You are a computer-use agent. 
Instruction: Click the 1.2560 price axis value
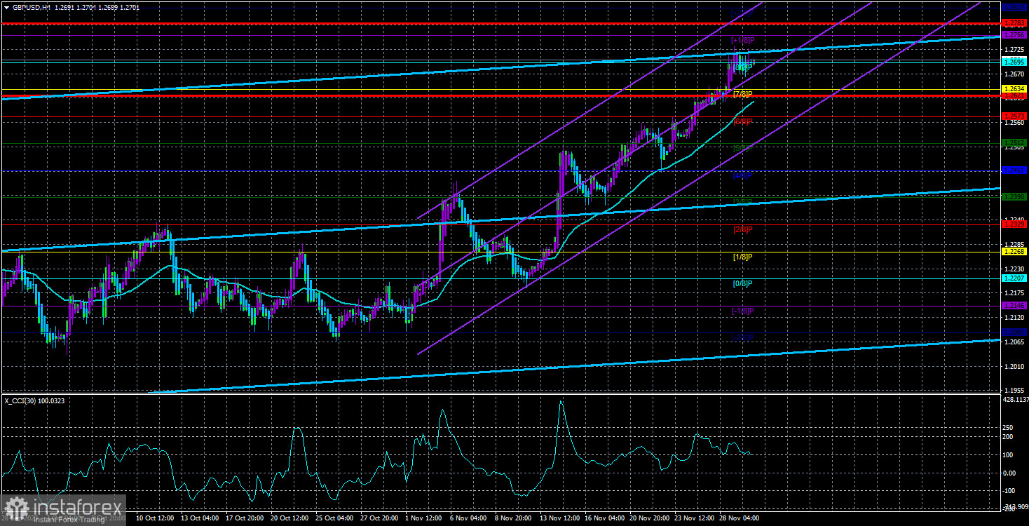[1014, 123]
